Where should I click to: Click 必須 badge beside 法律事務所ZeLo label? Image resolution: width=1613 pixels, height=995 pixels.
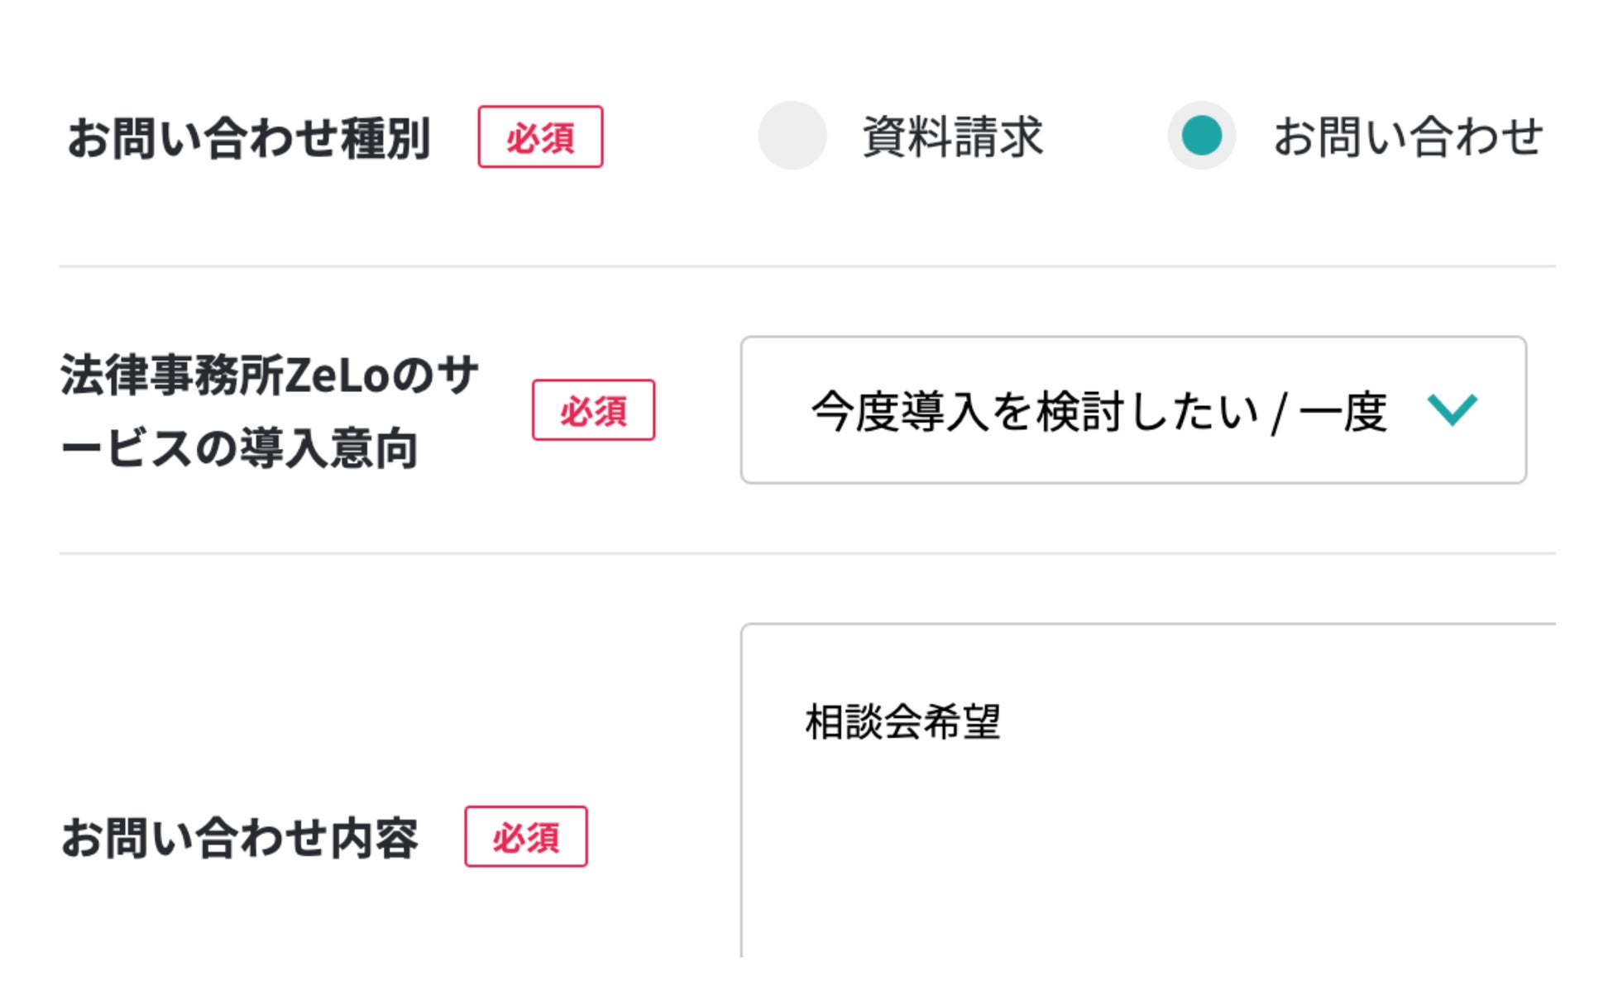(x=593, y=410)
